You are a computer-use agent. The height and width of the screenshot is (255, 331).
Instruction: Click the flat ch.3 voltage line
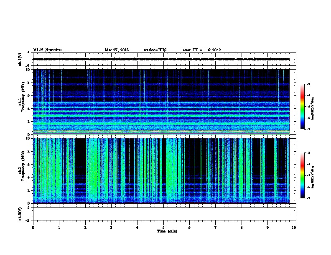coord(161,214)
